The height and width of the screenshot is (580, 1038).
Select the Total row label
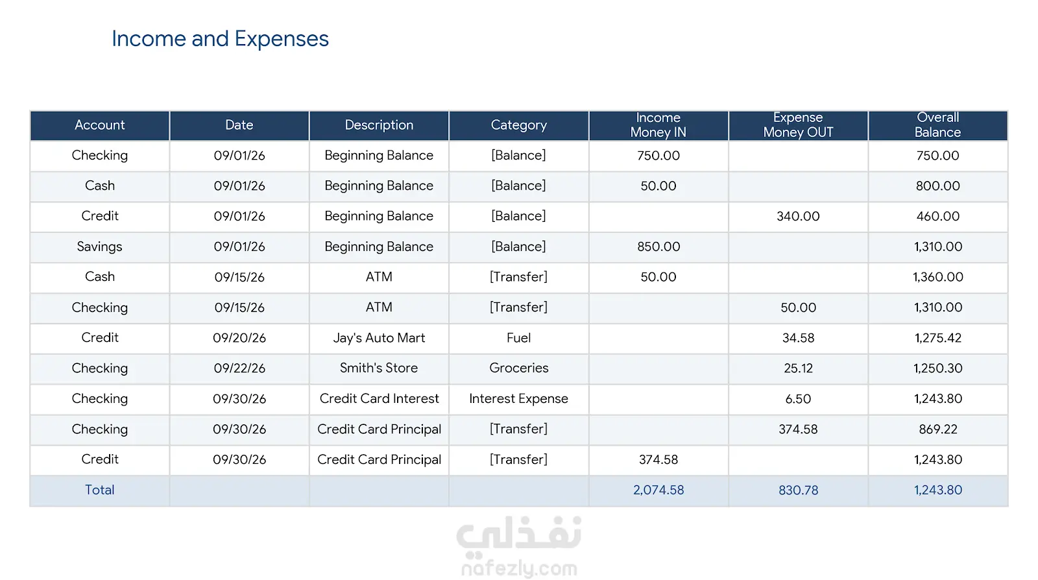pyautogui.click(x=99, y=490)
